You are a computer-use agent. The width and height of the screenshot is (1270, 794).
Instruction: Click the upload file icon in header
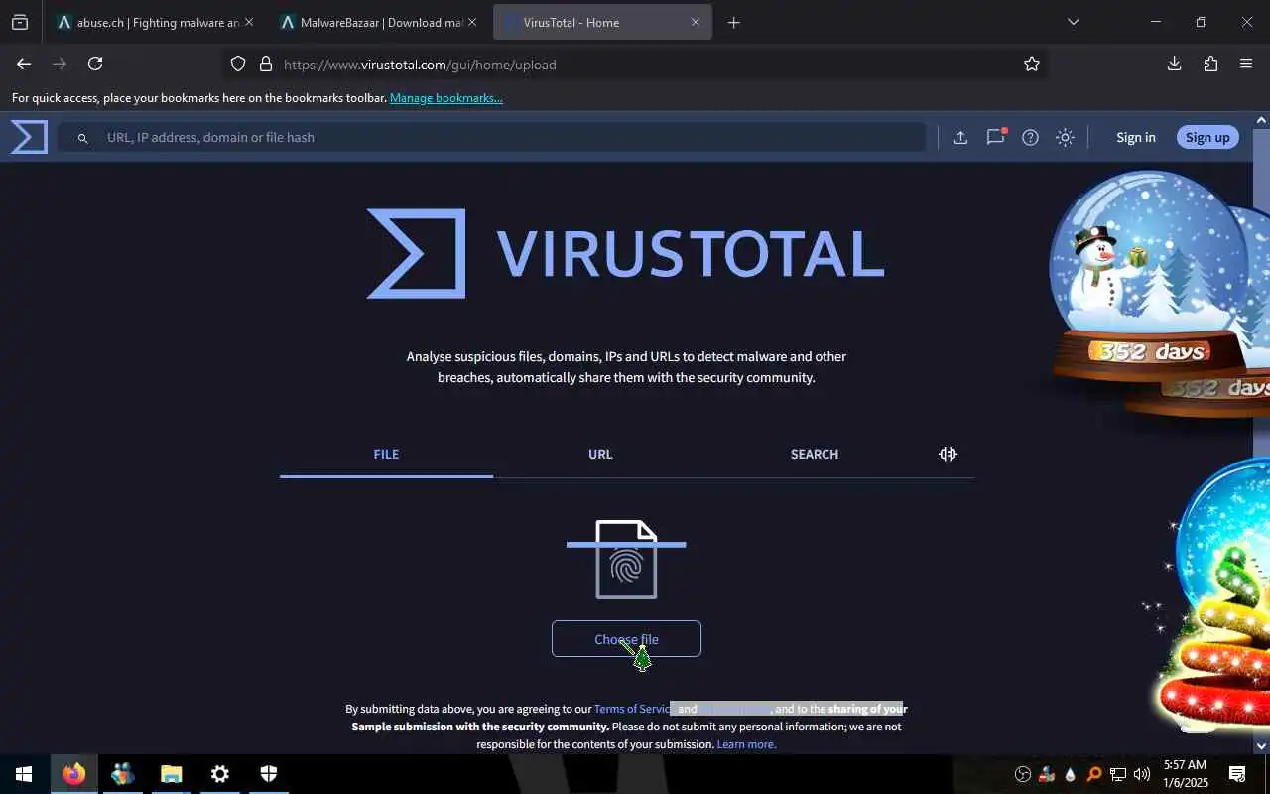(x=960, y=138)
